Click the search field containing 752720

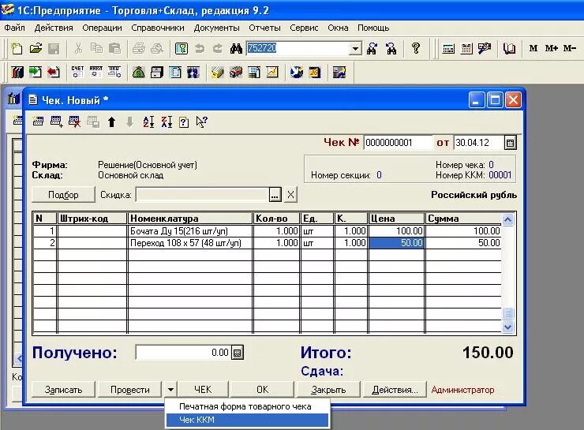tap(298, 48)
